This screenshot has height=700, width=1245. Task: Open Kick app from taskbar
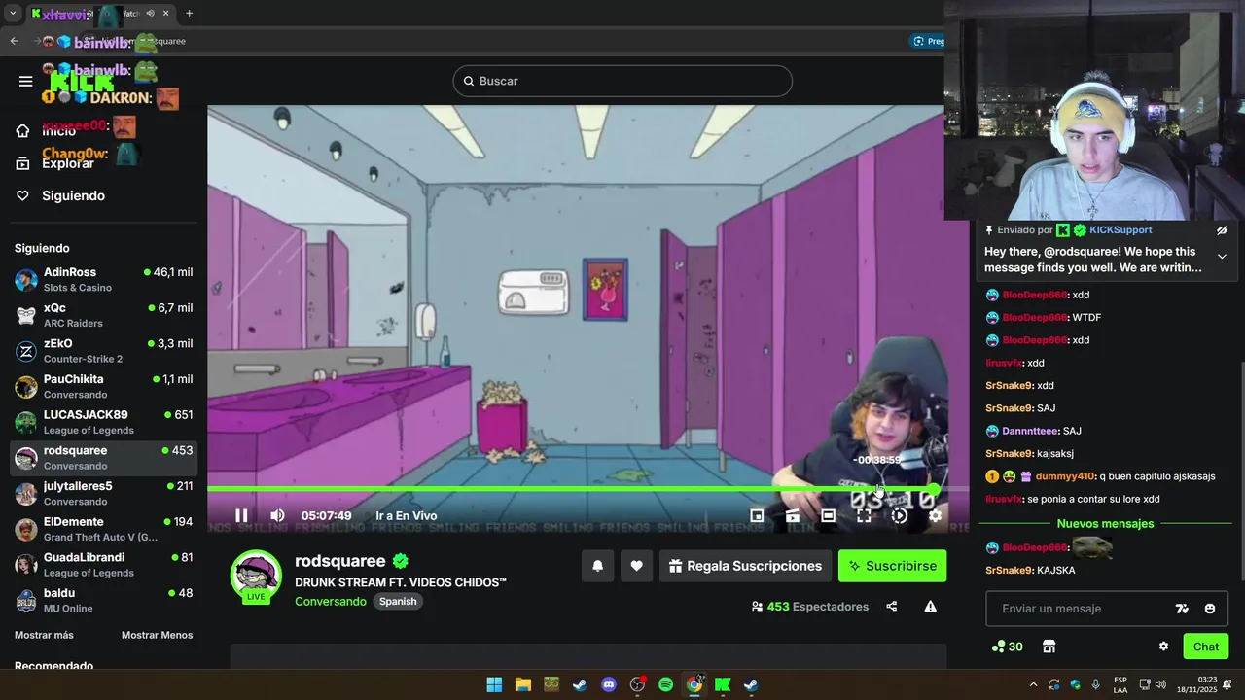point(723,684)
